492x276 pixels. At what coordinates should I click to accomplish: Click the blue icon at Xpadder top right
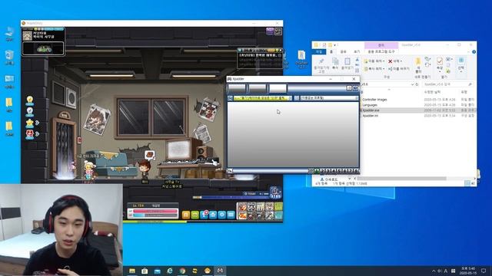(355, 88)
